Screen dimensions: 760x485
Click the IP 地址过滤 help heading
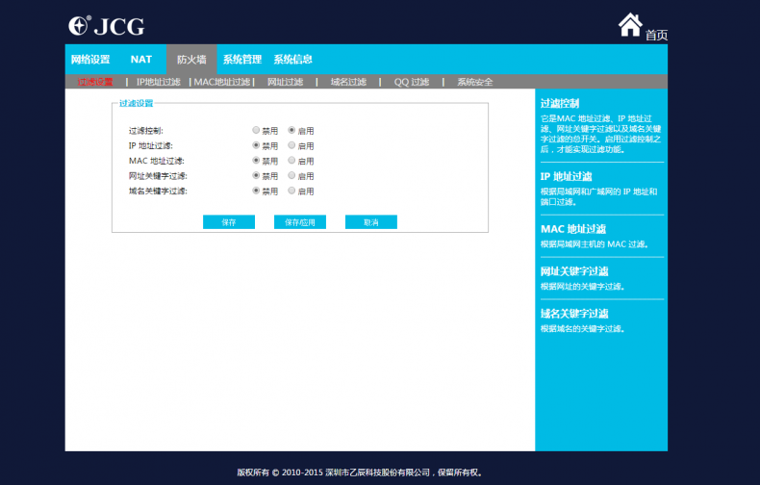(x=566, y=176)
